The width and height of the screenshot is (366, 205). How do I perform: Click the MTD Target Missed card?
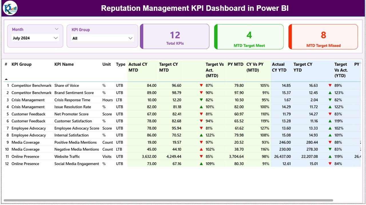(x=323, y=37)
